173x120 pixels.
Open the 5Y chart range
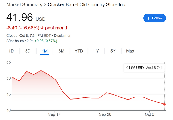pos(113,51)
